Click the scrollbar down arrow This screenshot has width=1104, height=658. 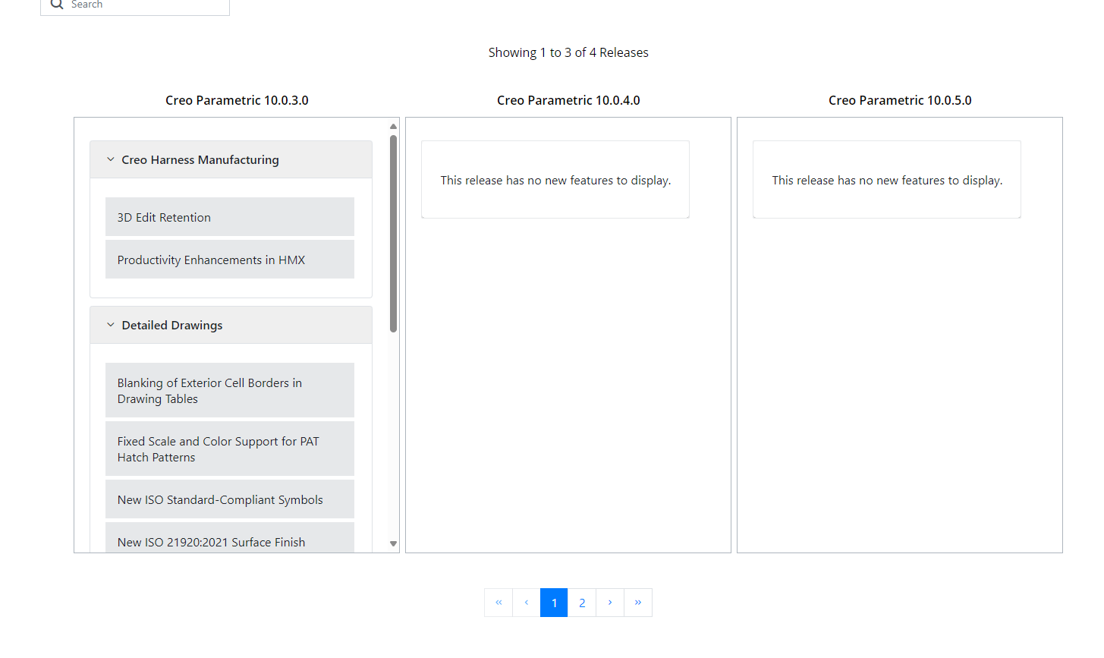coord(393,543)
